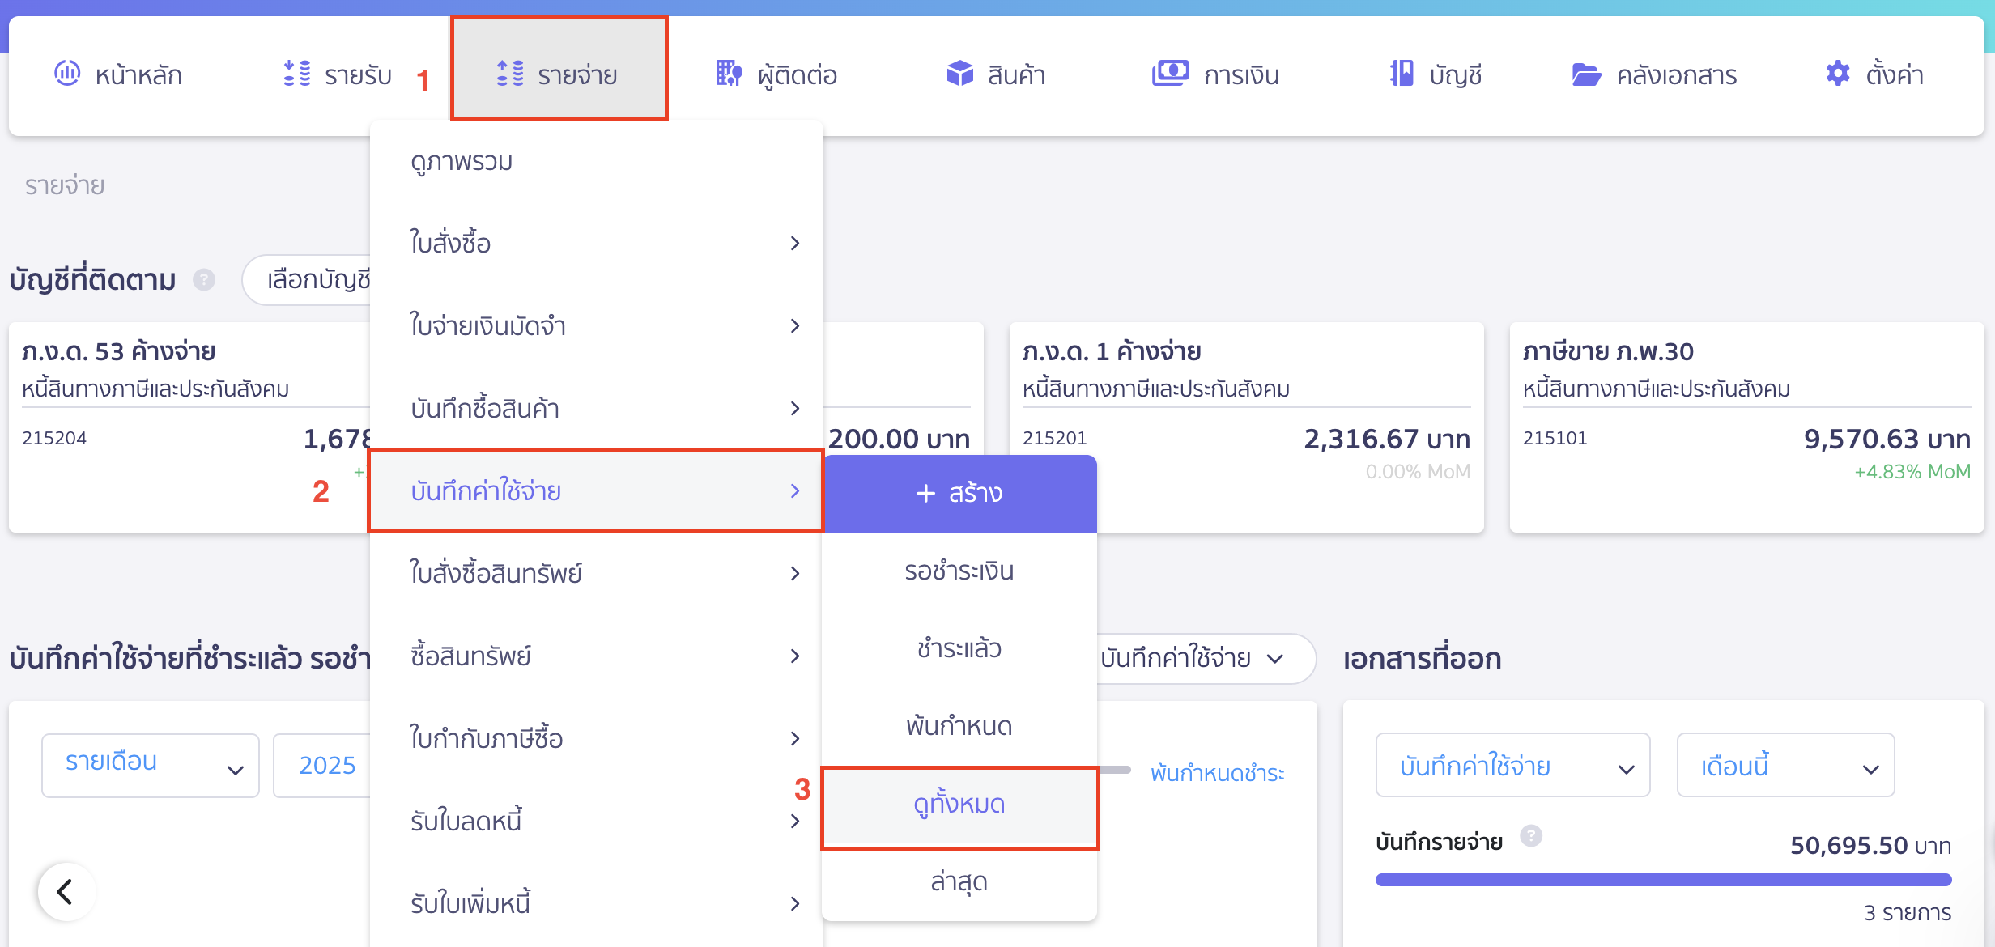
Task: Open the รายเดือน period dropdown
Action: click(151, 765)
